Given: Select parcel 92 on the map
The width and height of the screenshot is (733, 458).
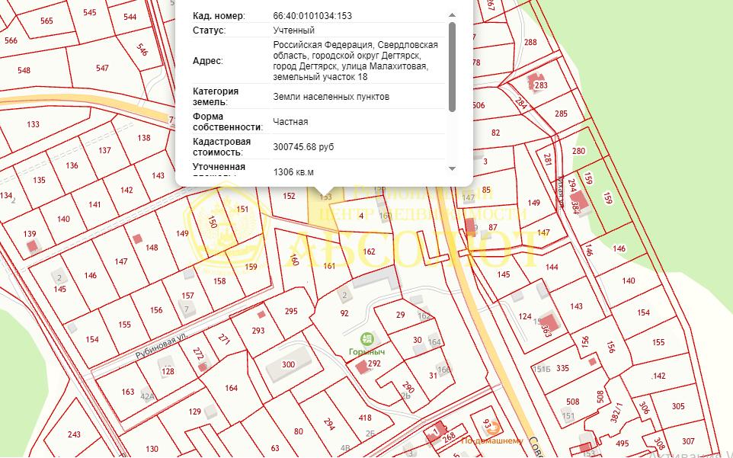Looking at the screenshot, I should tap(344, 314).
